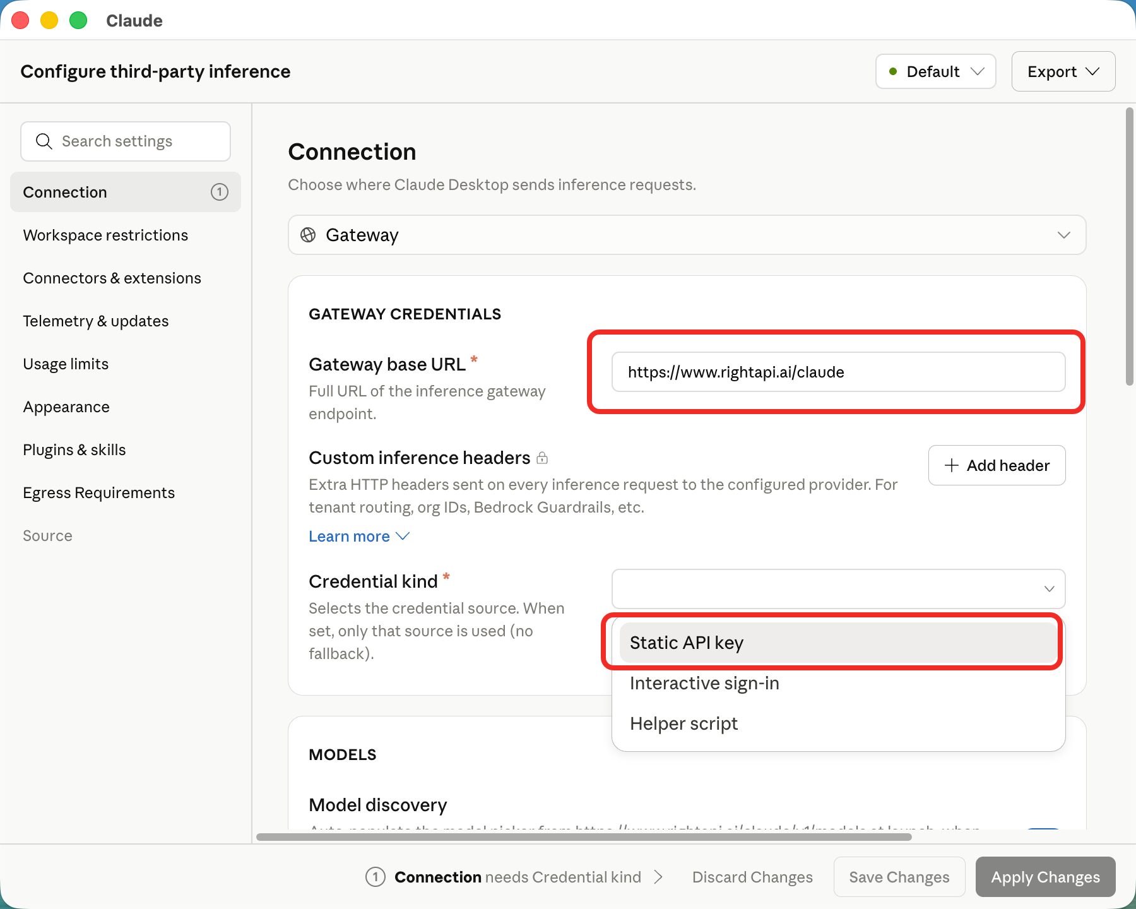
Task: Choose Helper script option
Action: coord(838,723)
